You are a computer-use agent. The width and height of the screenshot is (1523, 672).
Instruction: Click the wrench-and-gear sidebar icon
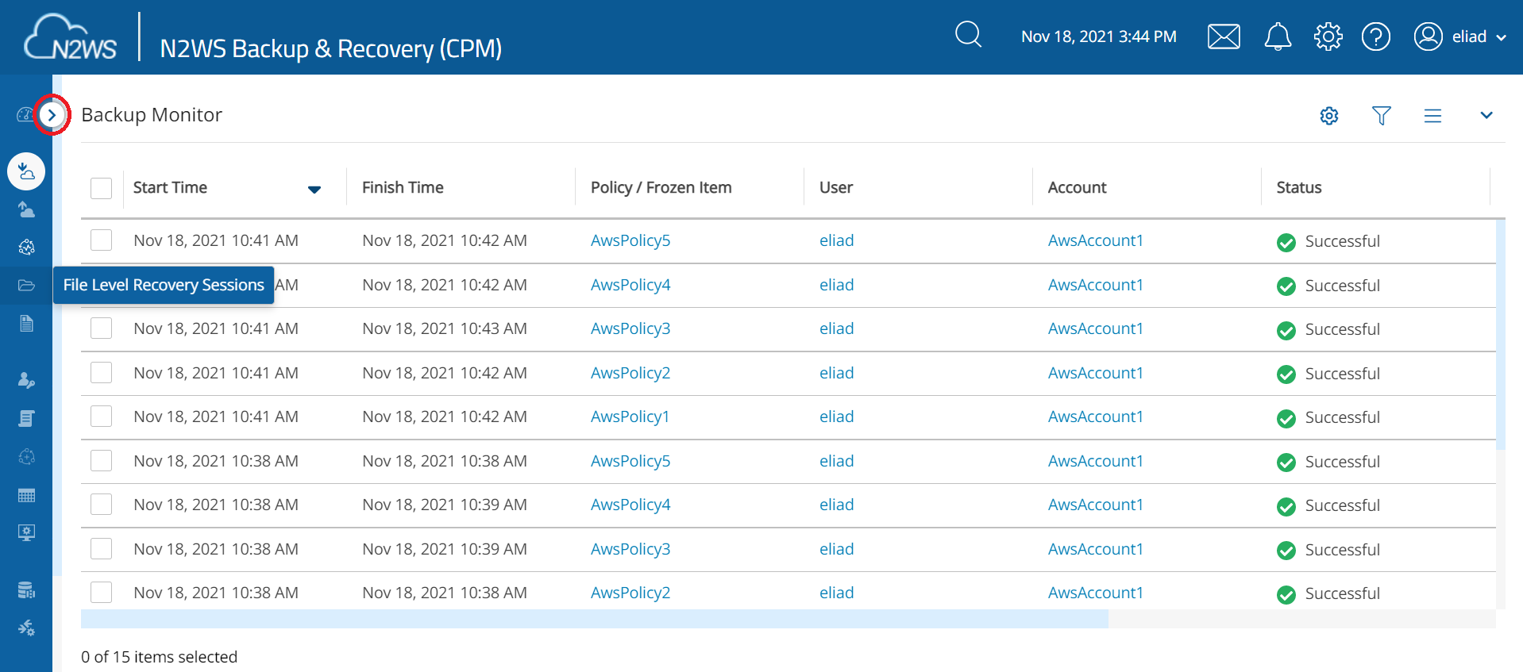click(26, 628)
